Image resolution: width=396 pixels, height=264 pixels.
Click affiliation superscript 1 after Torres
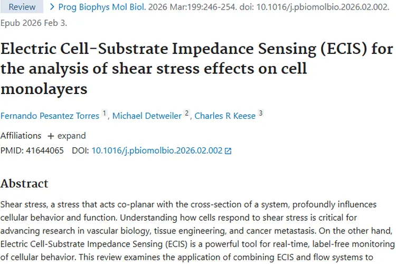coord(105,113)
